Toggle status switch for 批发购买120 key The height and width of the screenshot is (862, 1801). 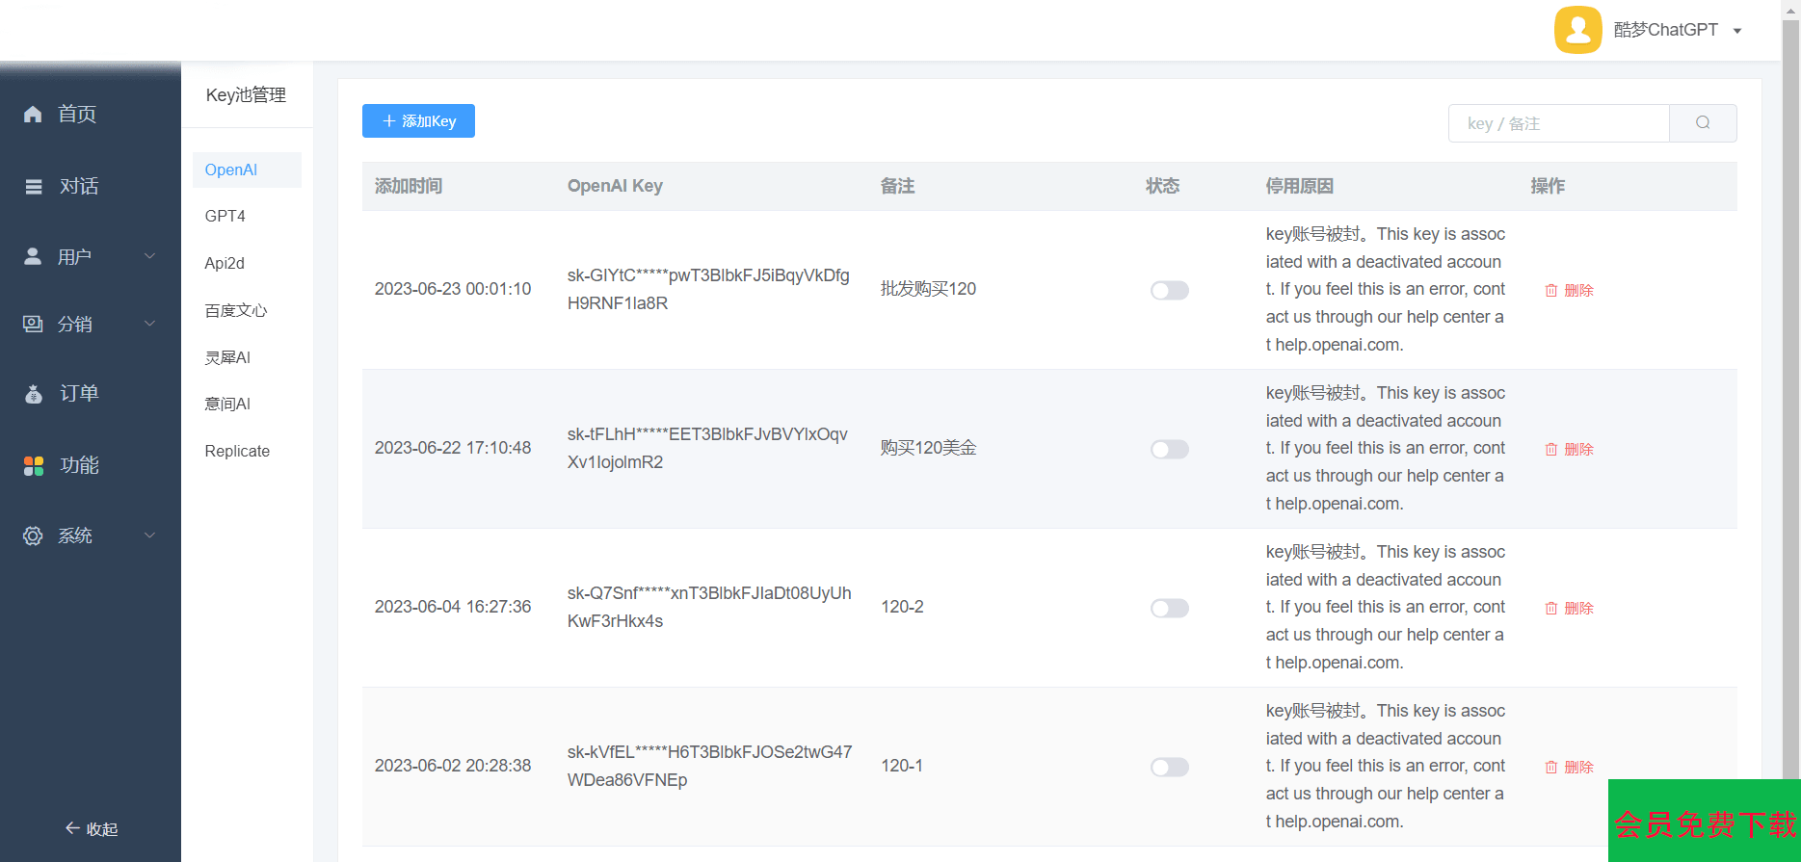click(x=1169, y=290)
